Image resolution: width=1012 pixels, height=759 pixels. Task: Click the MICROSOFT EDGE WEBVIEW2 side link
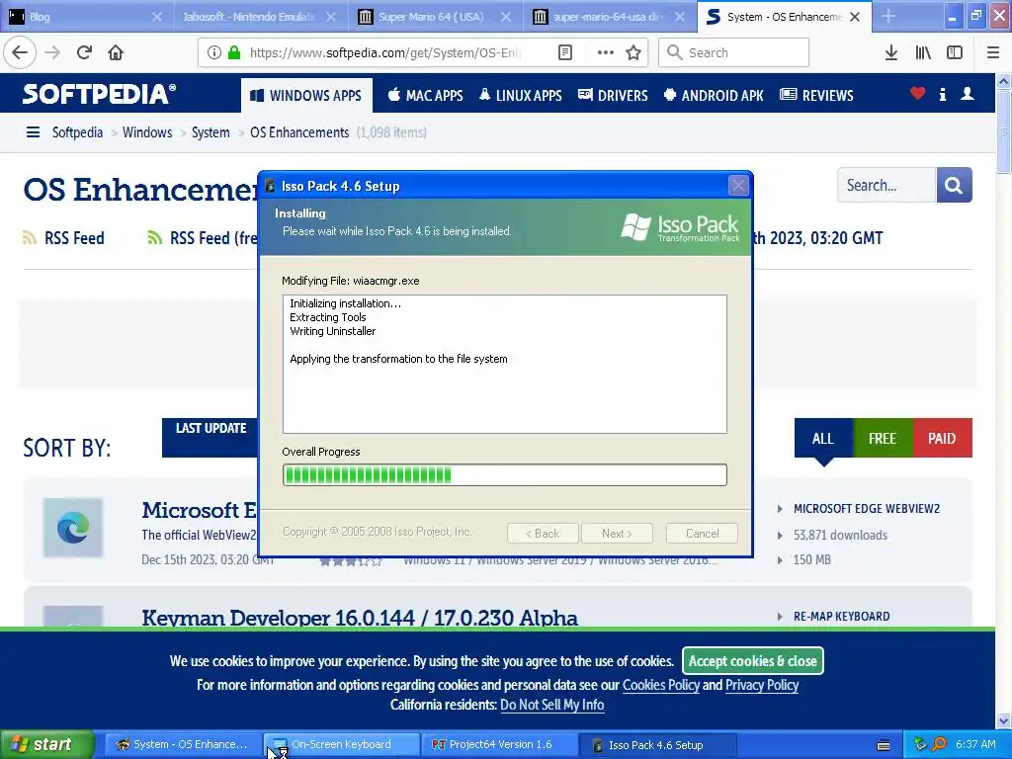pyautogui.click(x=867, y=509)
